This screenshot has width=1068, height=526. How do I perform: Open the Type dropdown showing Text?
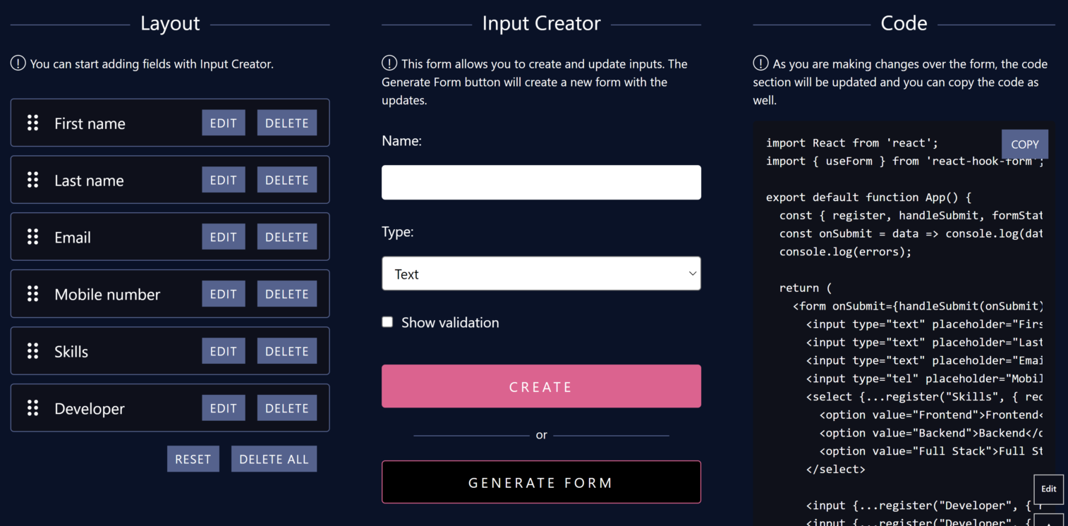coord(541,274)
